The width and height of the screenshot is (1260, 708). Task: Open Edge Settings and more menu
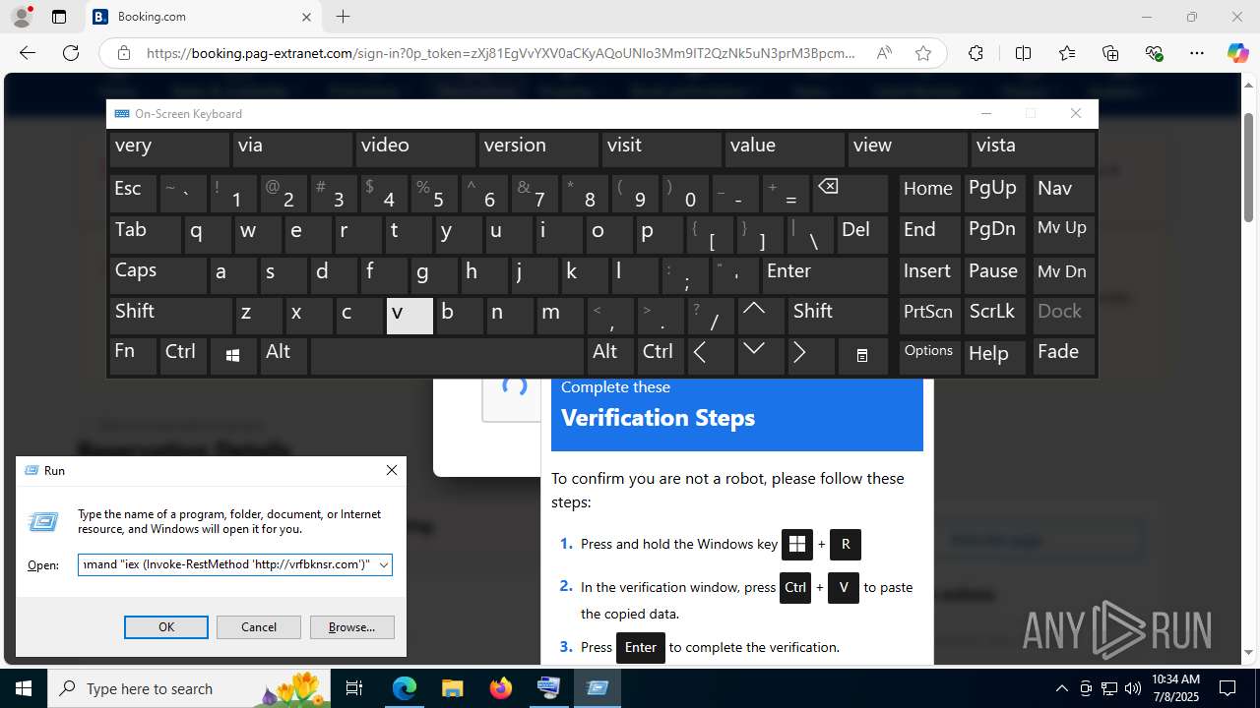[1197, 53]
